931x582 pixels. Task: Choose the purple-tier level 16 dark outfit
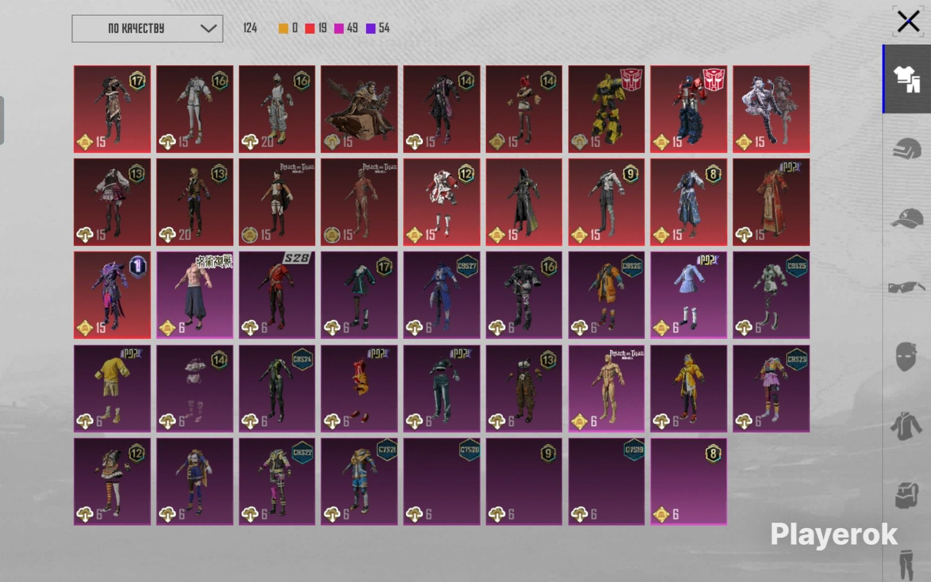(x=524, y=295)
